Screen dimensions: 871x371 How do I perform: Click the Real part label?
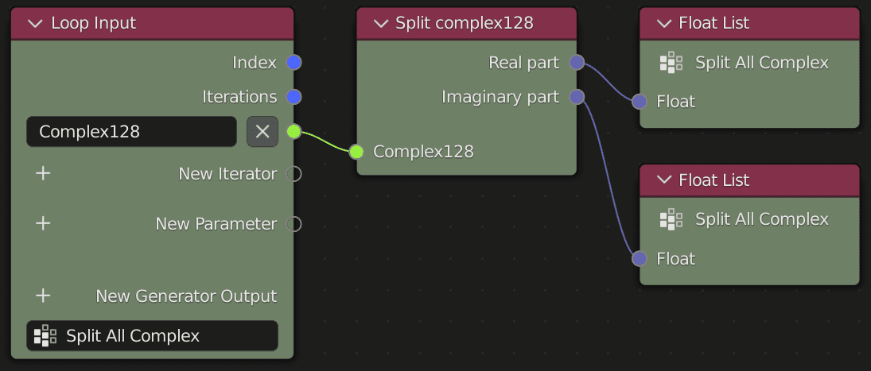[524, 63]
